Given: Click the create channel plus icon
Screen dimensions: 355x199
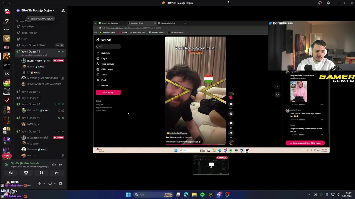Looking at the screenshot, I should coord(63,21).
